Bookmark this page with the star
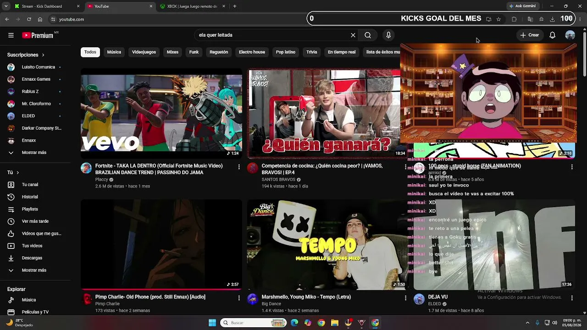This screenshot has height=330, width=587. pyautogui.click(x=498, y=19)
